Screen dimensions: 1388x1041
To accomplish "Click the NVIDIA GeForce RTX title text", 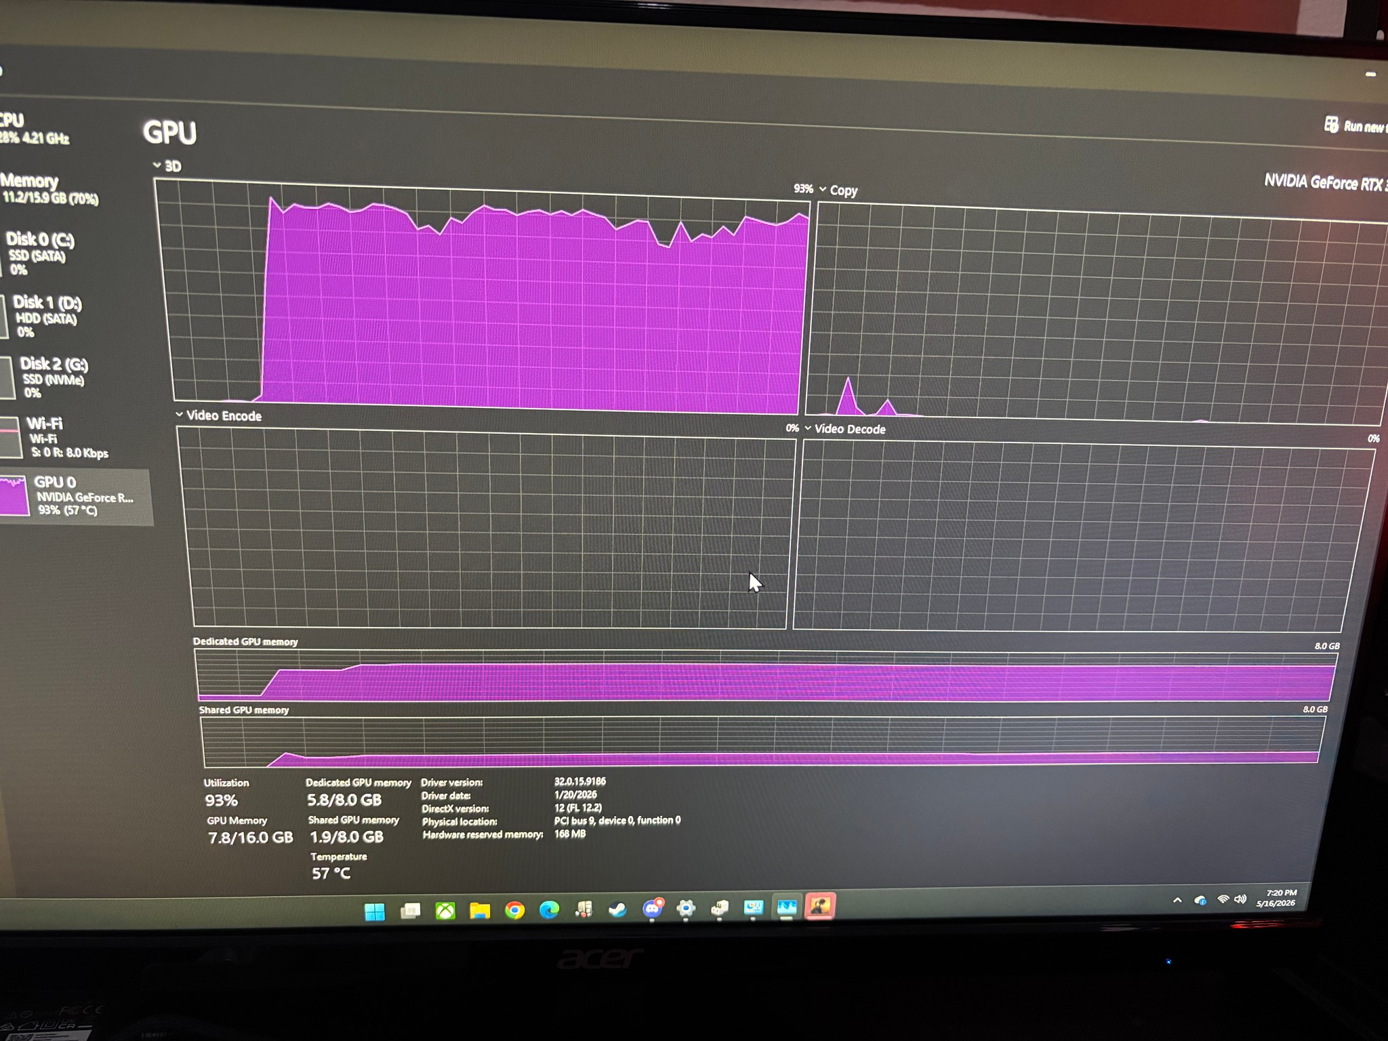I will pos(1326,183).
